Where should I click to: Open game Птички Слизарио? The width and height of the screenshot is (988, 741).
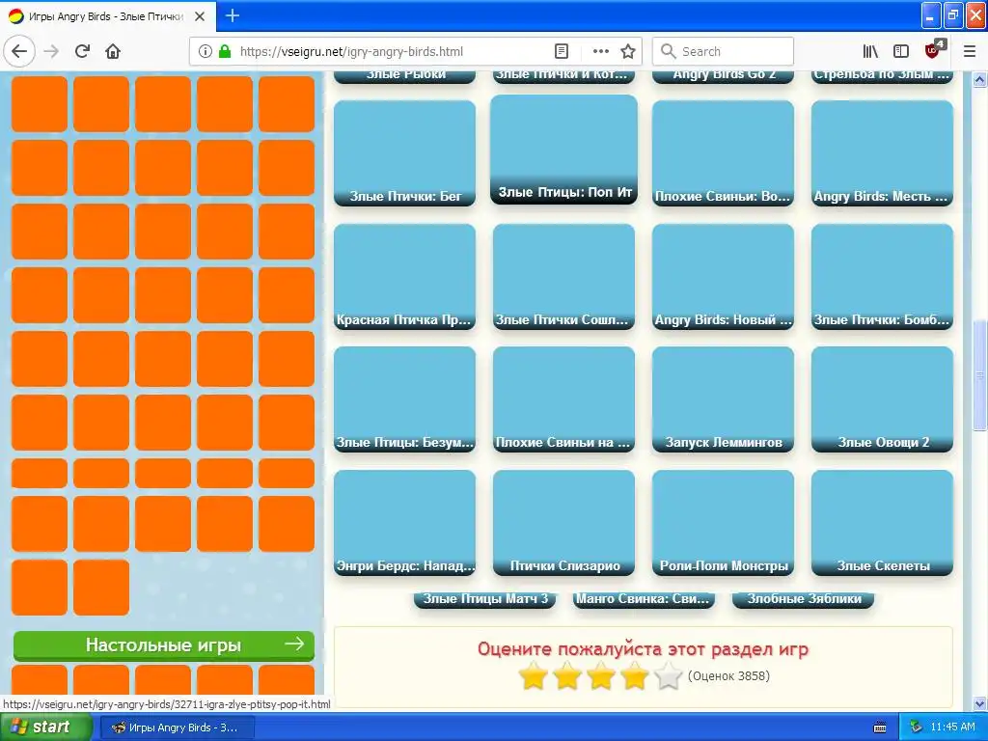[x=563, y=522]
